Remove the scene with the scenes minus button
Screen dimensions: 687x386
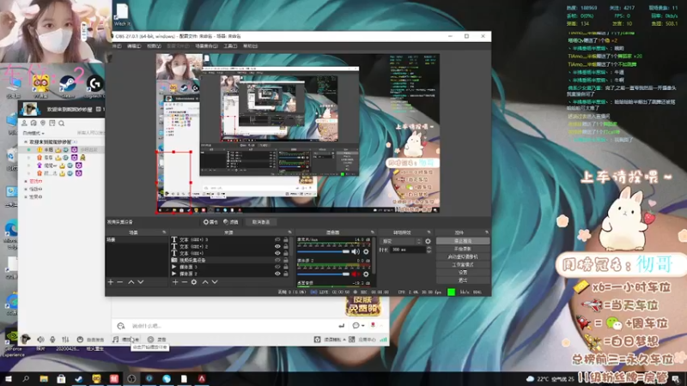click(119, 282)
